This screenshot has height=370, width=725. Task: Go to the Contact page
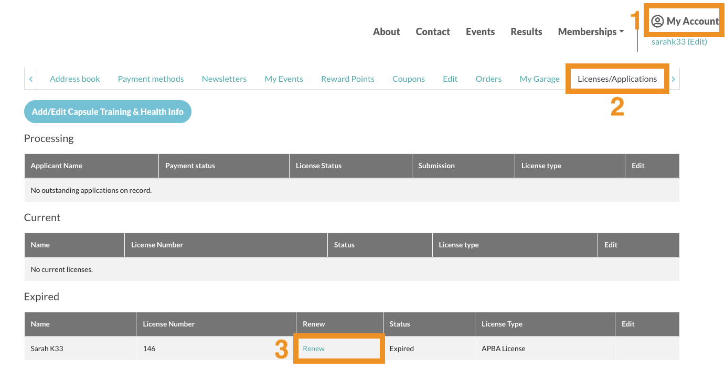coord(432,32)
